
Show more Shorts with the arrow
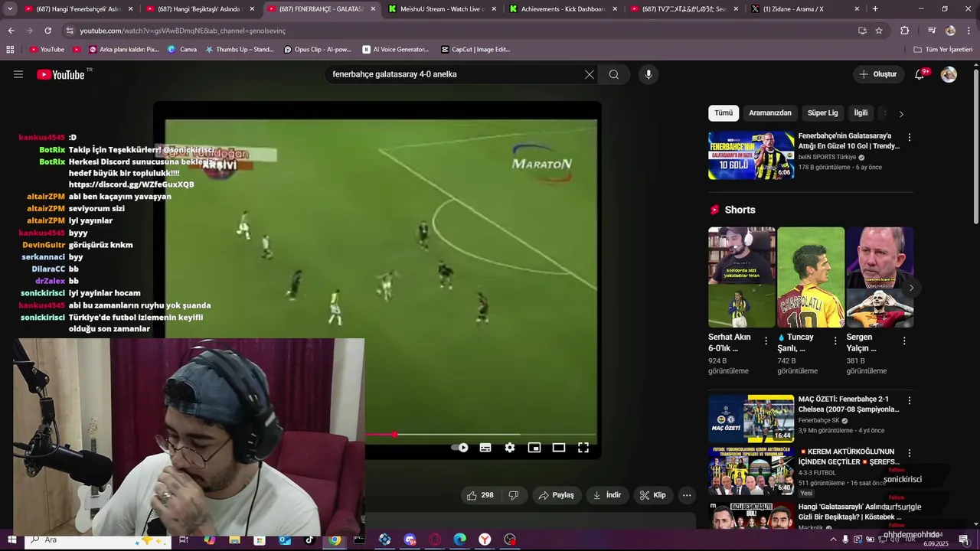[x=911, y=288]
